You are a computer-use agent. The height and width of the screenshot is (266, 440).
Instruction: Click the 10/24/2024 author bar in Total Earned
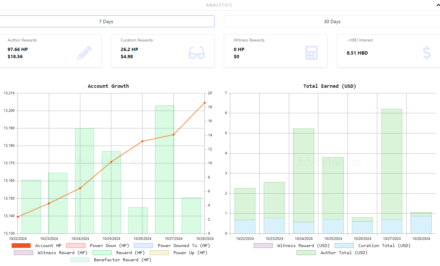[303, 175]
